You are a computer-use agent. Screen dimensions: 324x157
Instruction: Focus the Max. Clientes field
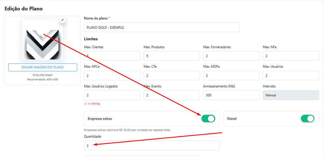[x=112, y=56]
